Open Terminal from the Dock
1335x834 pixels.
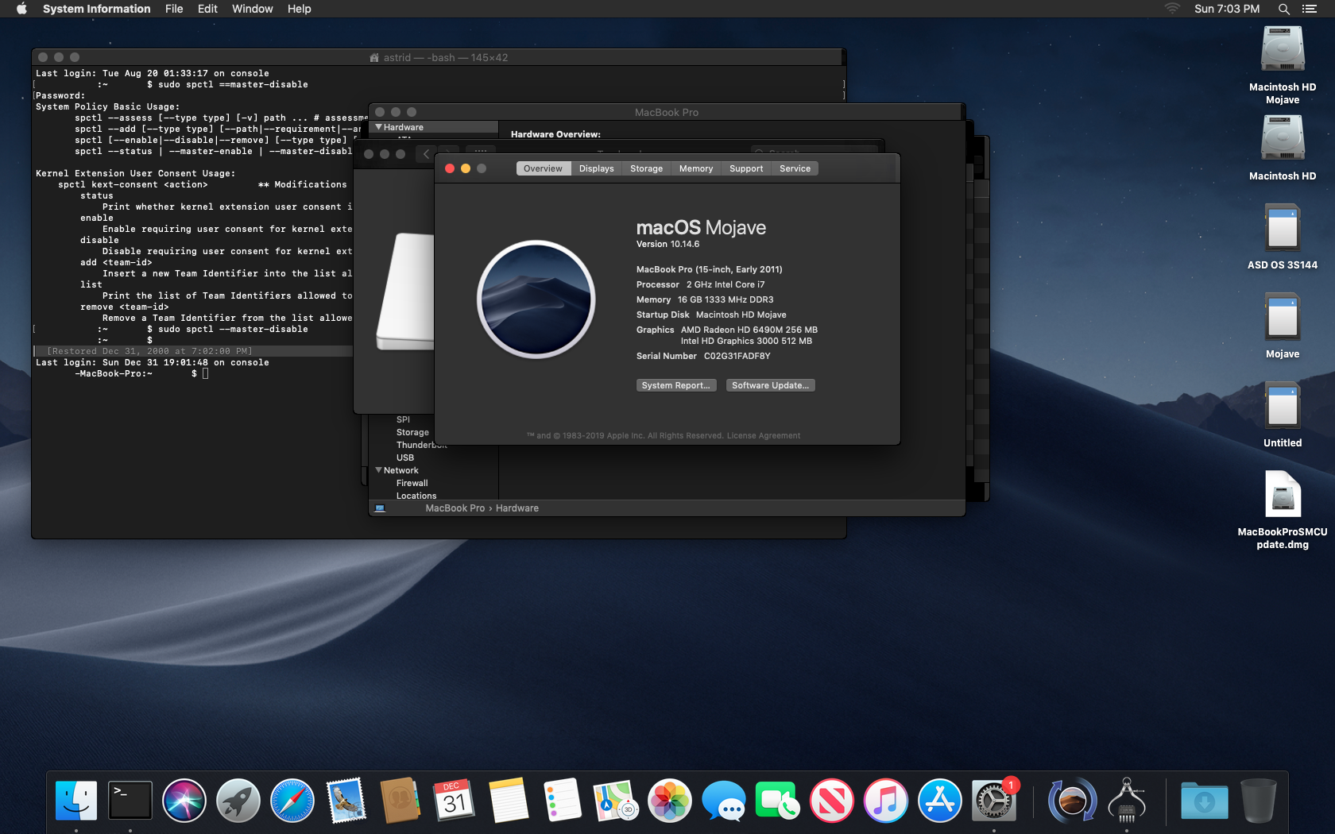tap(130, 800)
